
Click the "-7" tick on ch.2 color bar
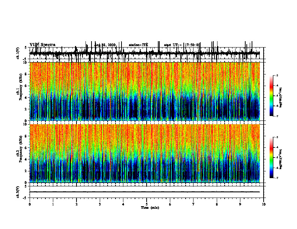pyautogui.click(x=277, y=178)
